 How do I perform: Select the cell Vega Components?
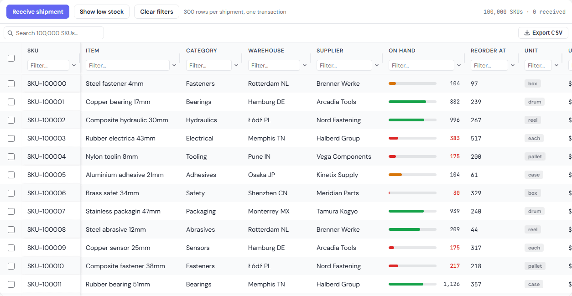(344, 156)
